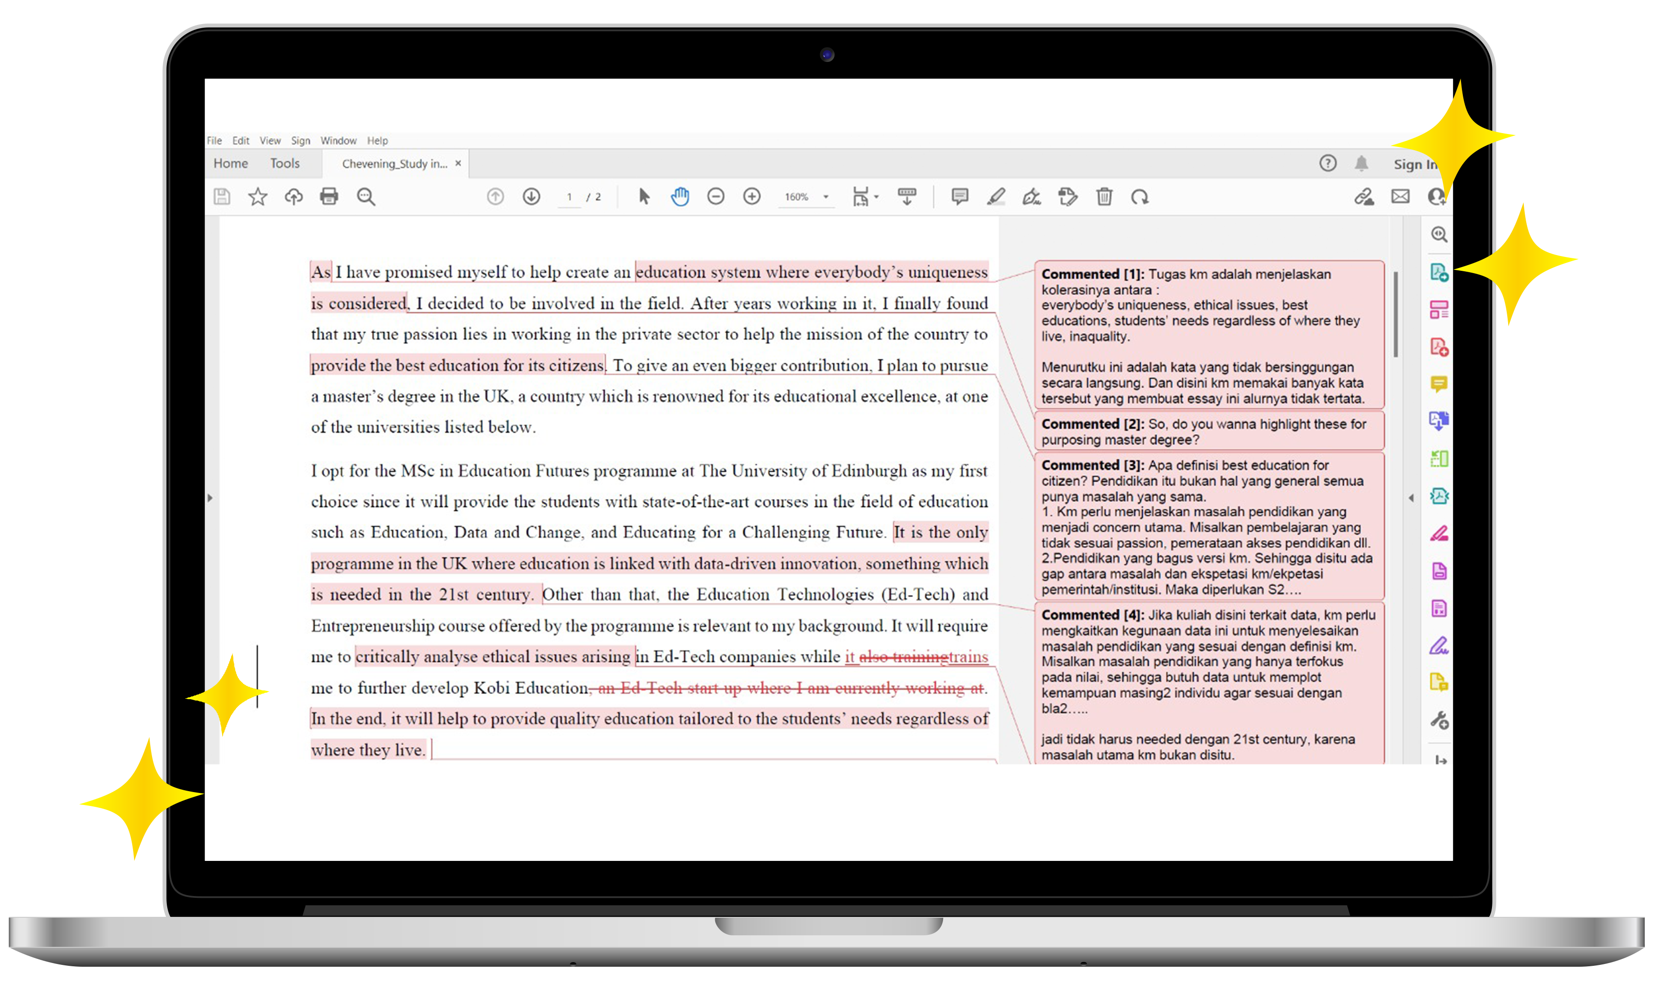Open Combine Files tool in sidebar
This screenshot has width=1656, height=994.
pyautogui.click(x=1439, y=421)
